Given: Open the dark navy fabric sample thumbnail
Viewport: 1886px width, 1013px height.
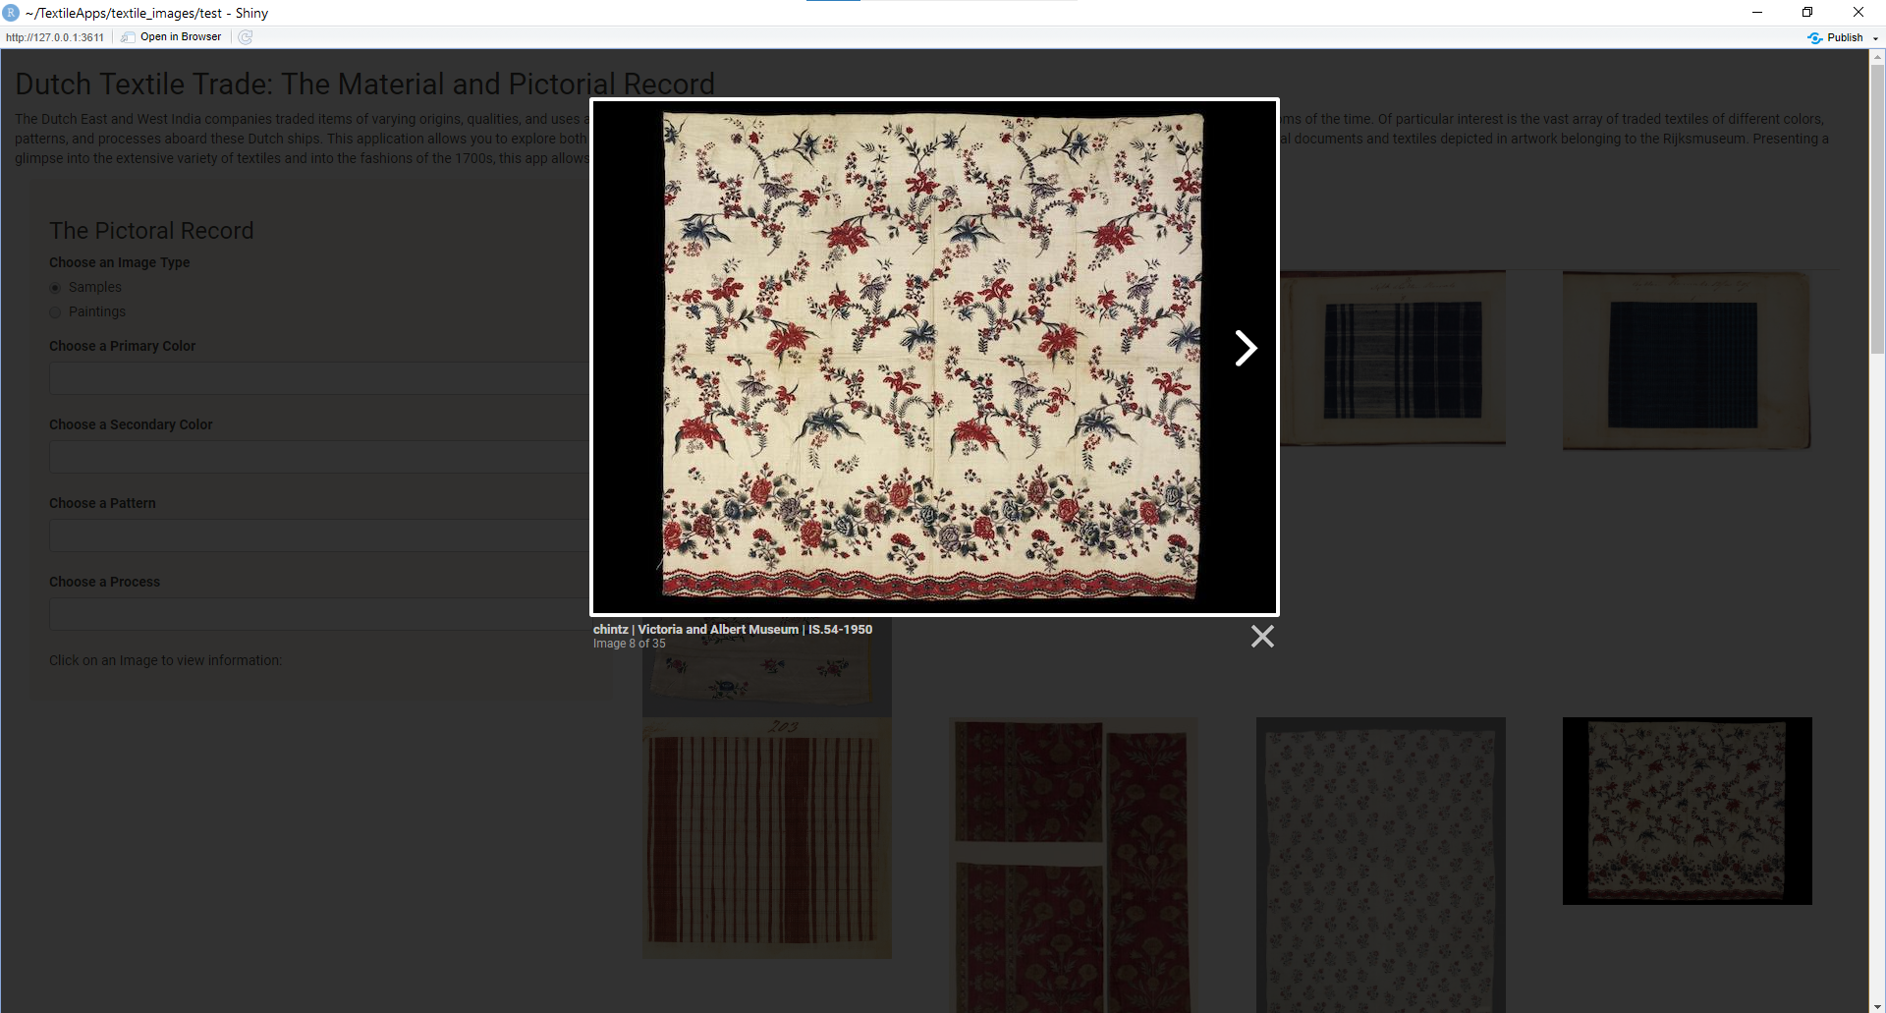Looking at the screenshot, I should [1687, 362].
